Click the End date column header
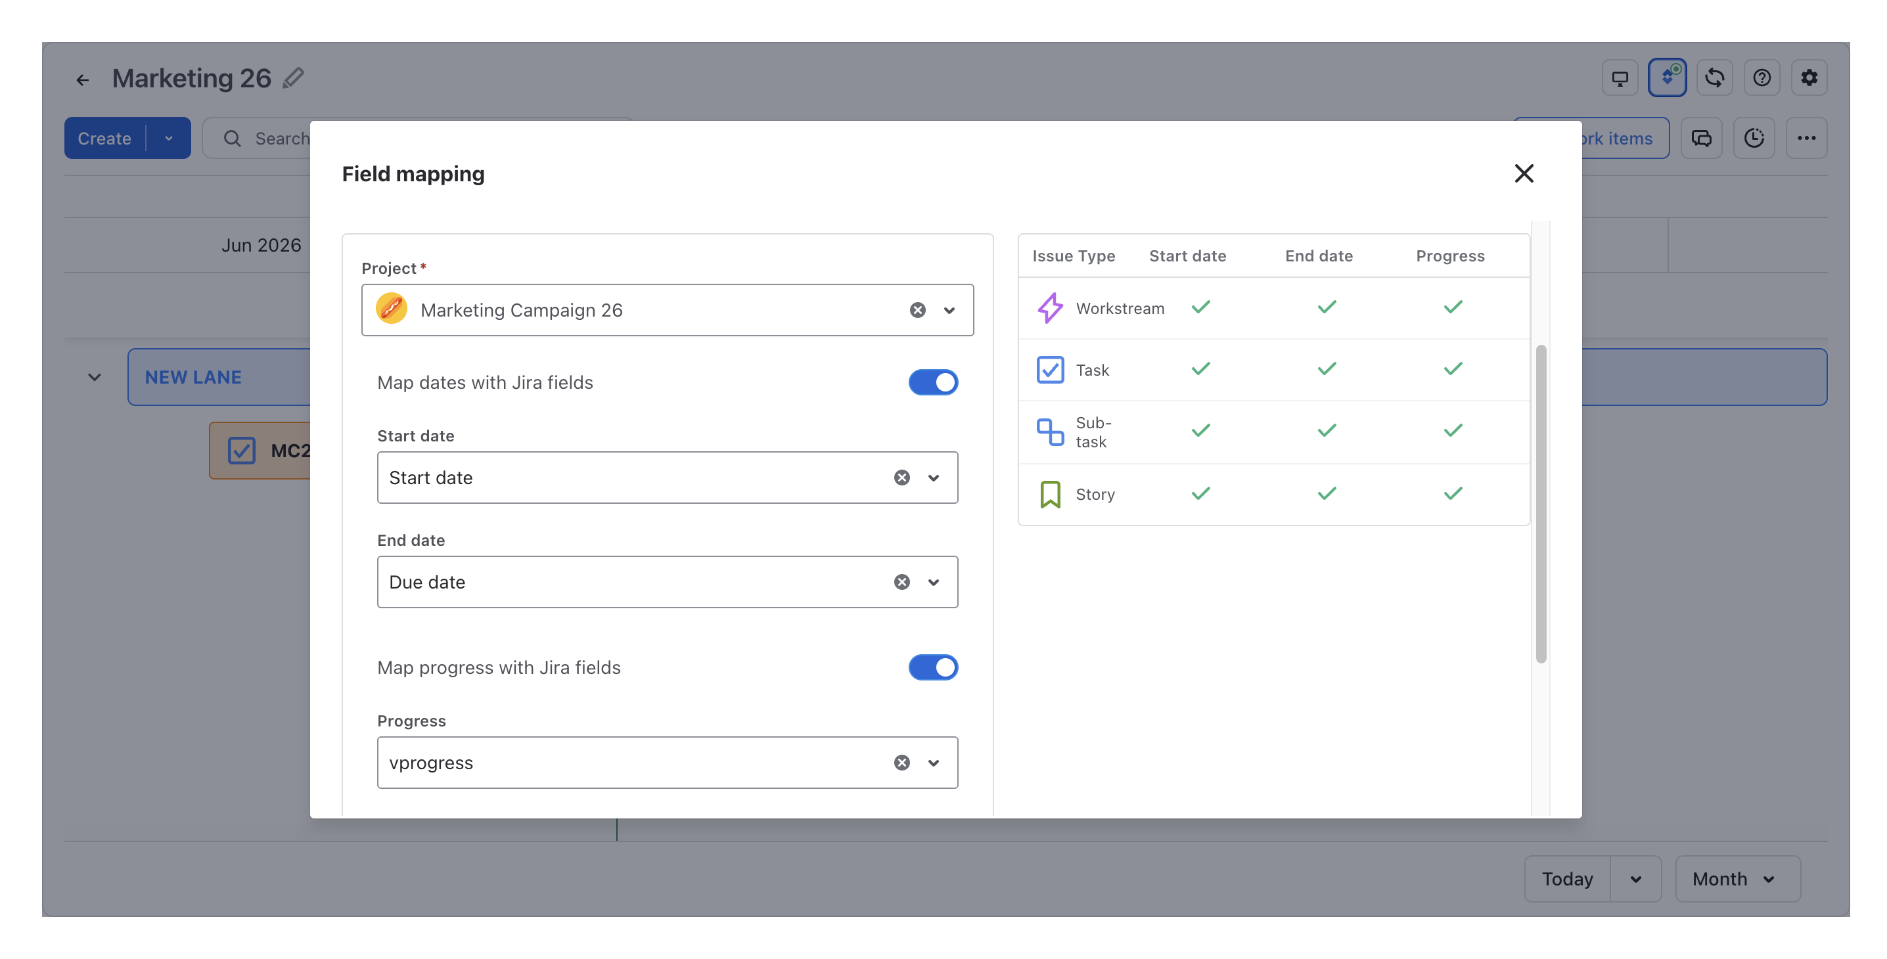This screenshot has height=959, width=1887. pos(1319,256)
